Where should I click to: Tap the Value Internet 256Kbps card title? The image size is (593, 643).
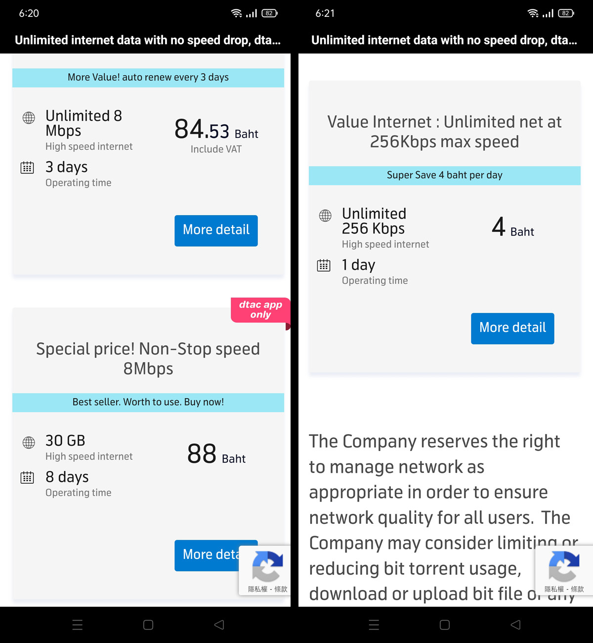pyautogui.click(x=445, y=132)
